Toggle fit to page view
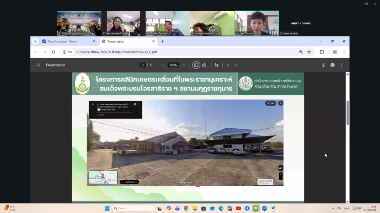 pyautogui.click(x=196, y=65)
